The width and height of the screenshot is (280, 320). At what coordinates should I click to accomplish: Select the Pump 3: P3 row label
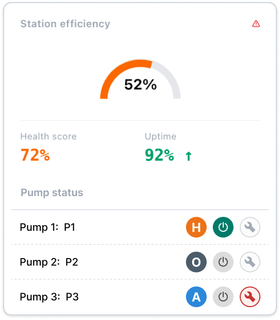click(49, 297)
